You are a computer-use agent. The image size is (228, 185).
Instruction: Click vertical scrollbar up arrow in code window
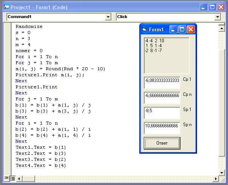point(222,28)
